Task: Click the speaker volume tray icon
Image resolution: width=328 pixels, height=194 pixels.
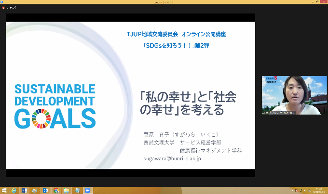Action: [305, 191]
